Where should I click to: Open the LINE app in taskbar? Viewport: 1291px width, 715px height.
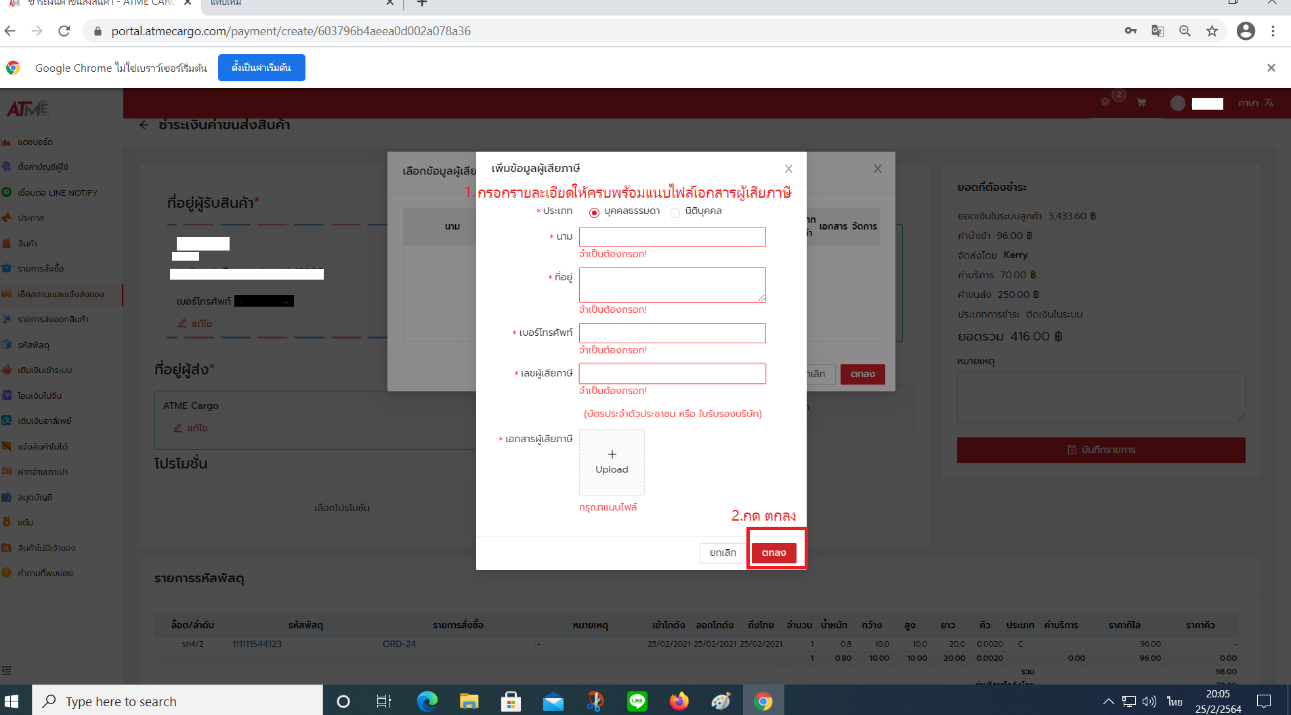pyautogui.click(x=637, y=701)
